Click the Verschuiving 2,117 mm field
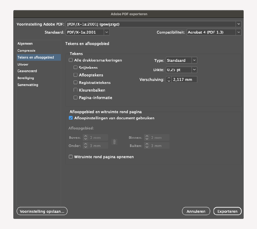This screenshot has height=229, width=257. (184, 80)
